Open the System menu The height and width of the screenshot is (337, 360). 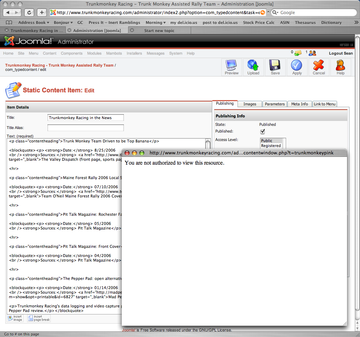(176, 53)
